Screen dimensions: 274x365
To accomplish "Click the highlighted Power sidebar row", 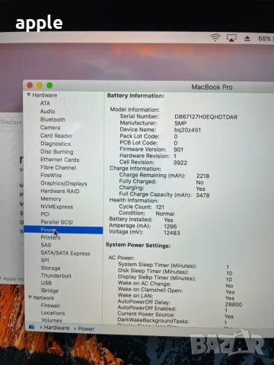I will (63, 230).
